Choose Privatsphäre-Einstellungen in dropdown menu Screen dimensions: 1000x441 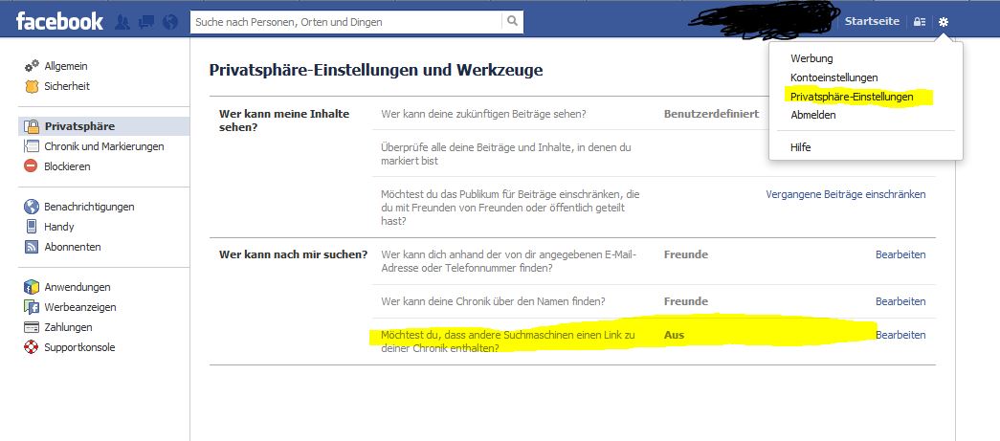click(x=852, y=97)
